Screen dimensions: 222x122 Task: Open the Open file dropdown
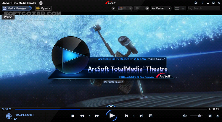pyautogui.click(x=44, y=8)
